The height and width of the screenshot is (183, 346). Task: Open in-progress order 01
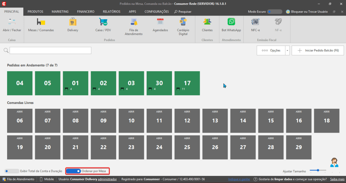[75, 83]
